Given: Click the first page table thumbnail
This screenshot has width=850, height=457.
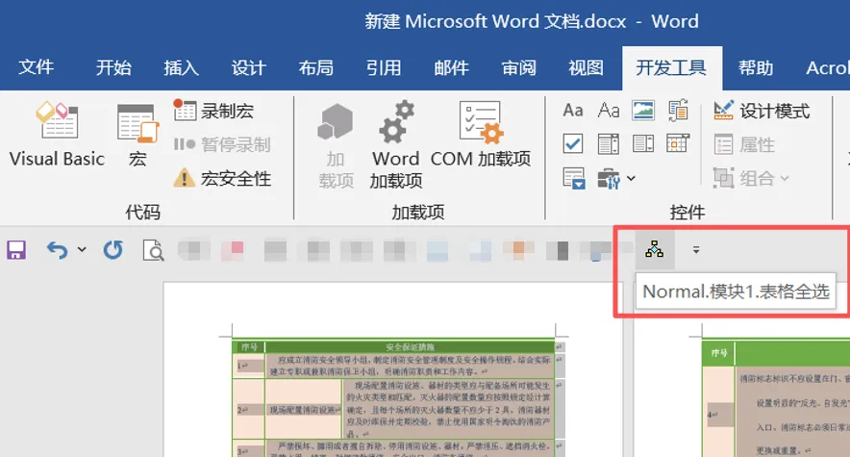Looking at the screenshot, I should (394, 398).
